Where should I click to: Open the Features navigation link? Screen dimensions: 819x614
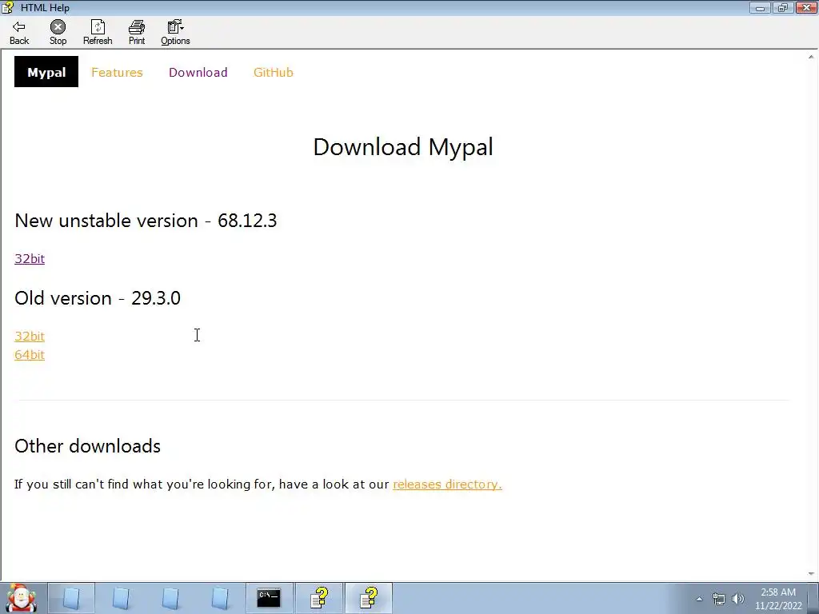point(117,73)
